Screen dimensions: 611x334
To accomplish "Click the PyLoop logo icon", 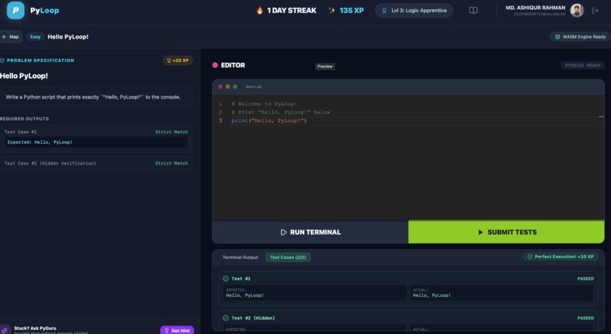I will (x=16, y=11).
